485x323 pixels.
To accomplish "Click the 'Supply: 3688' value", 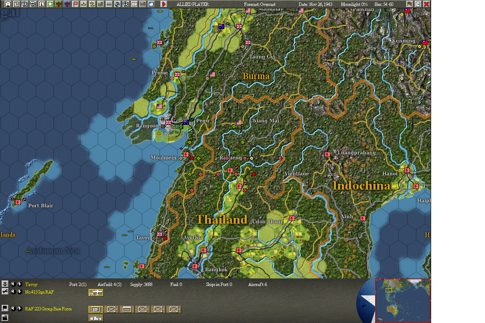I will click(141, 284).
